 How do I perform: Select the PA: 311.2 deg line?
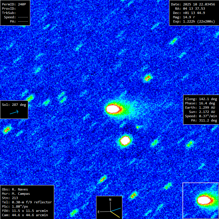[x=204, y=120]
